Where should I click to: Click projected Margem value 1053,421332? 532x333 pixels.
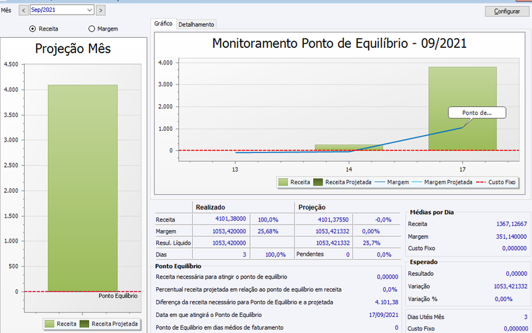(x=332, y=231)
